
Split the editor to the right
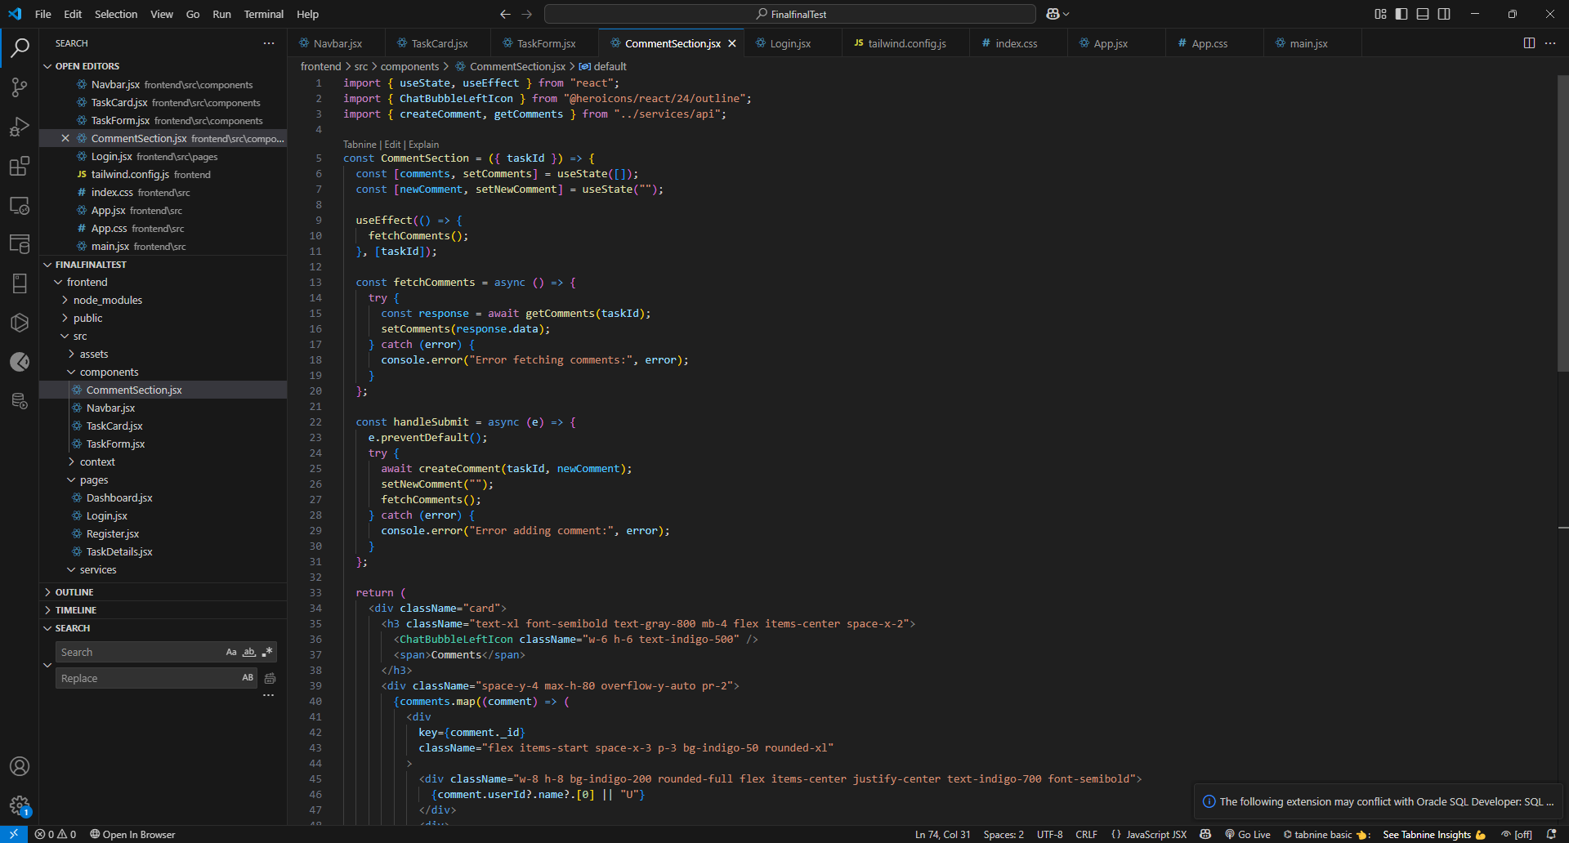coord(1529,43)
